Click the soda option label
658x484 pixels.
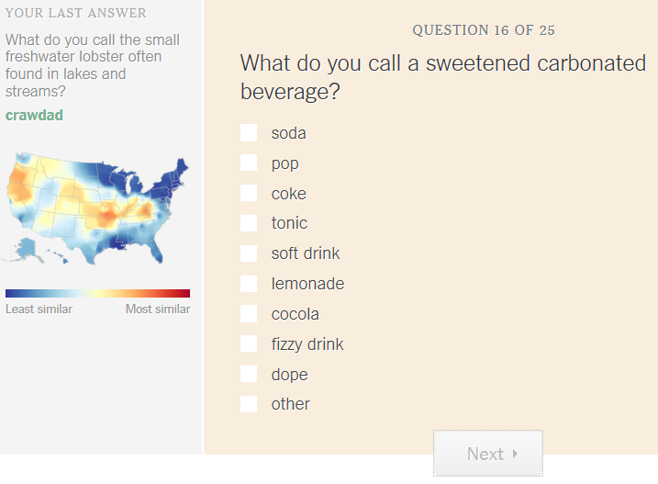pyautogui.click(x=288, y=133)
